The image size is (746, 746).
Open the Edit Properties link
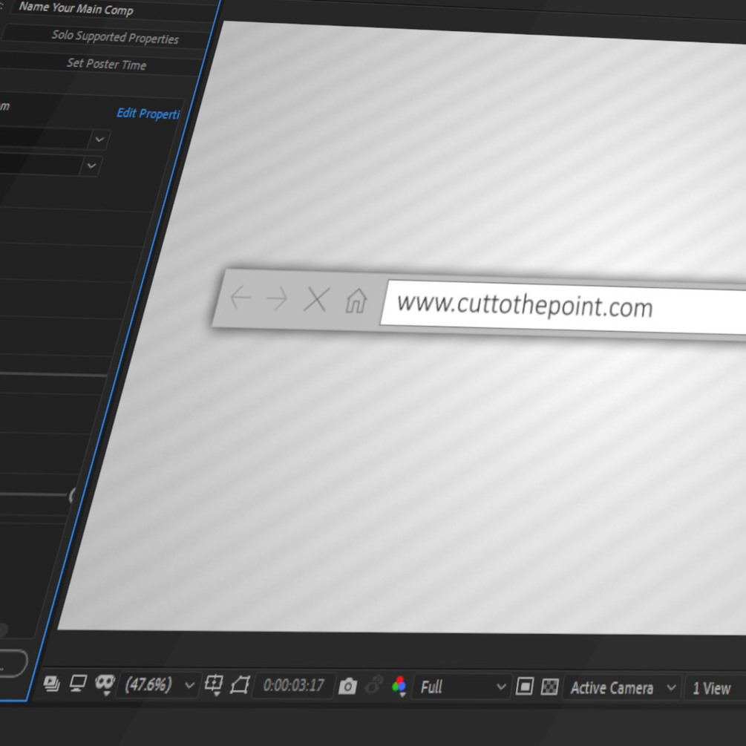point(148,114)
